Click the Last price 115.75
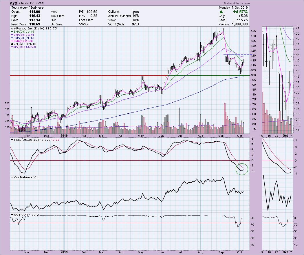Image resolution: width=304 pixels, height=255 pixels. tap(242, 20)
